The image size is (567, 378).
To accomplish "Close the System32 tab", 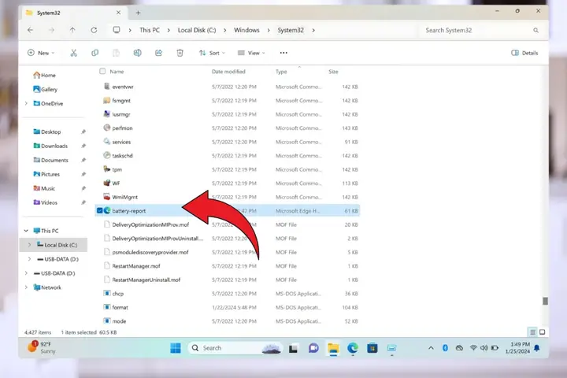I will point(118,13).
